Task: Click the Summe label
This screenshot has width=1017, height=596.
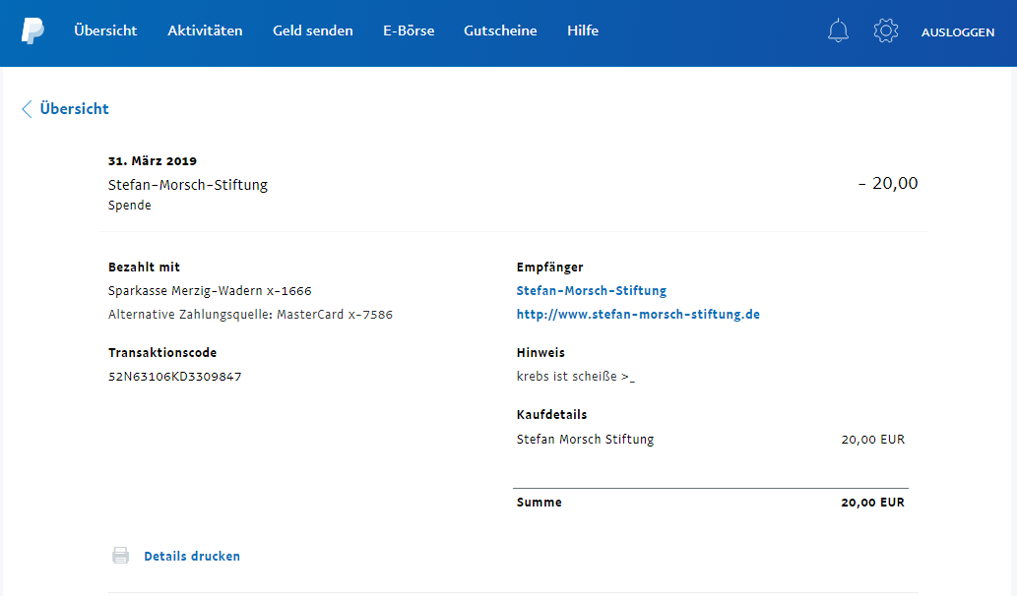Action: (539, 502)
